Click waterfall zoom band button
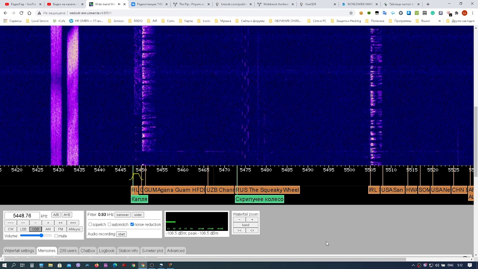 click(245, 225)
